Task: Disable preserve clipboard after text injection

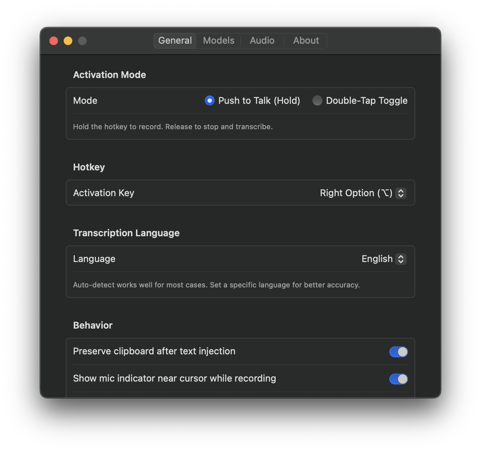Action: [x=398, y=351]
